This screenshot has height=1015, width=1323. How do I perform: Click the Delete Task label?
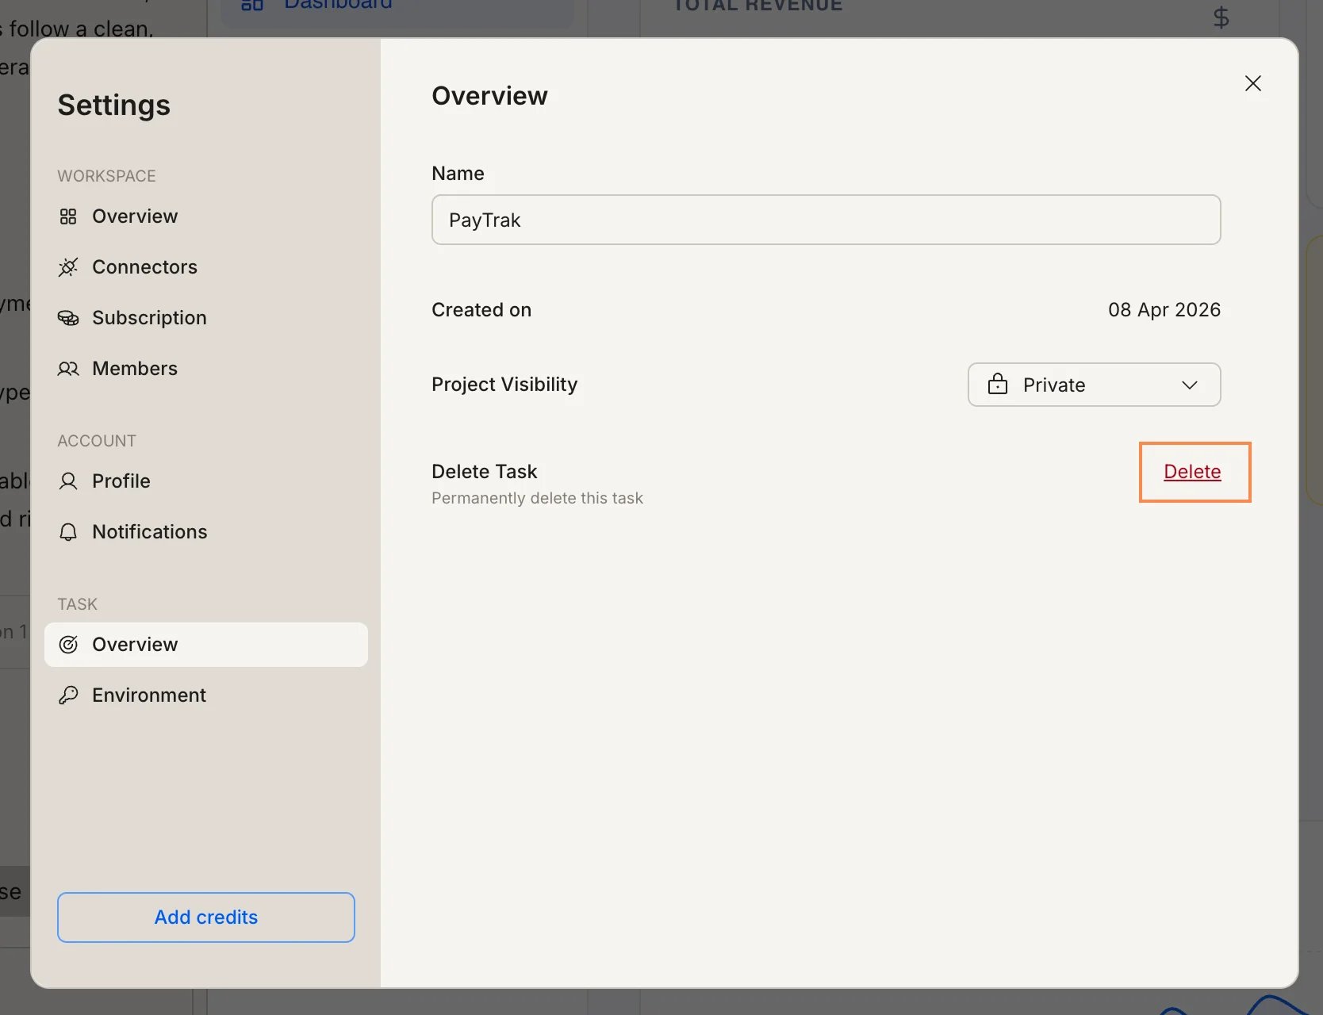coord(485,472)
